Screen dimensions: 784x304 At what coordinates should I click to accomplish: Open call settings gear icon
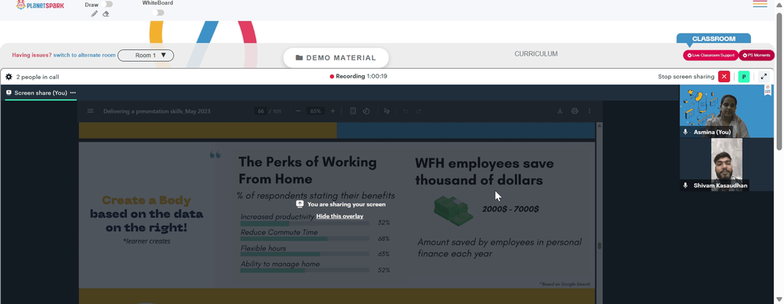(x=9, y=77)
